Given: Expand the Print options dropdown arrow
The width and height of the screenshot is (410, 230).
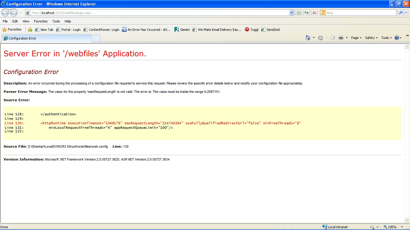Looking at the screenshot, I should pos(347,38).
